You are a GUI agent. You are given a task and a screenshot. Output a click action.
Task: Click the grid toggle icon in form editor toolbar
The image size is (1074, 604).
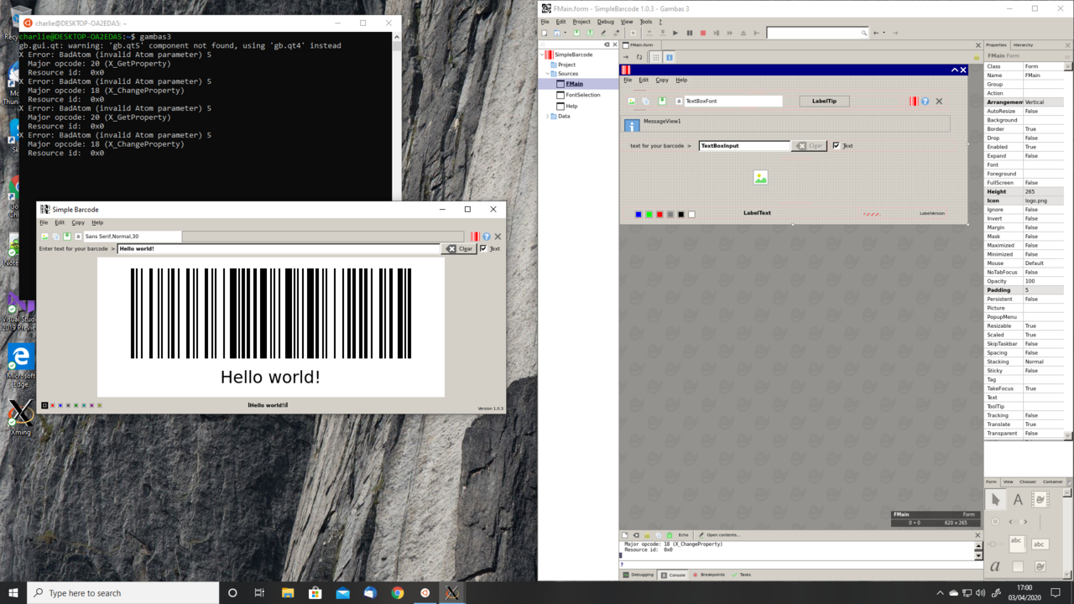click(655, 57)
